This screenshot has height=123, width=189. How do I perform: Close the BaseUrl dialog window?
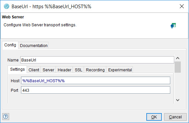(x=182, y=6)
